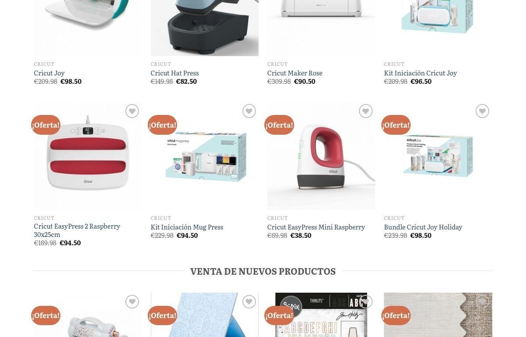This screenshot has width=526, height=337.
Task: Click wishlist heart on Sizzix Thinlits product
Action: [x=365, y=302]
